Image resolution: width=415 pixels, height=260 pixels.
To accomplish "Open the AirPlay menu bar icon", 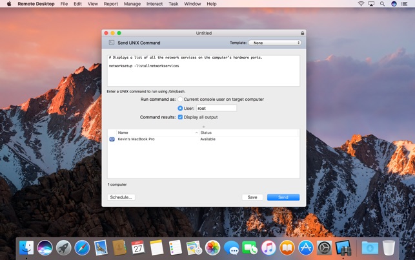I will pyautogui.click(x=371, y=4).
